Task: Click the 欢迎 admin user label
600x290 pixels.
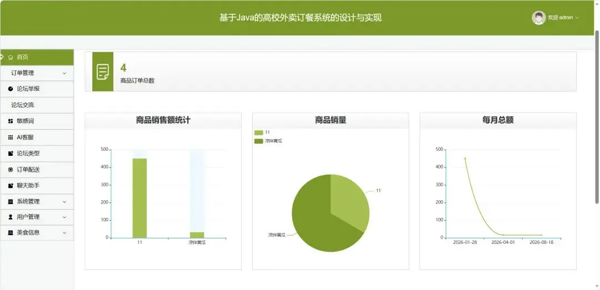Action: [560, 18]
